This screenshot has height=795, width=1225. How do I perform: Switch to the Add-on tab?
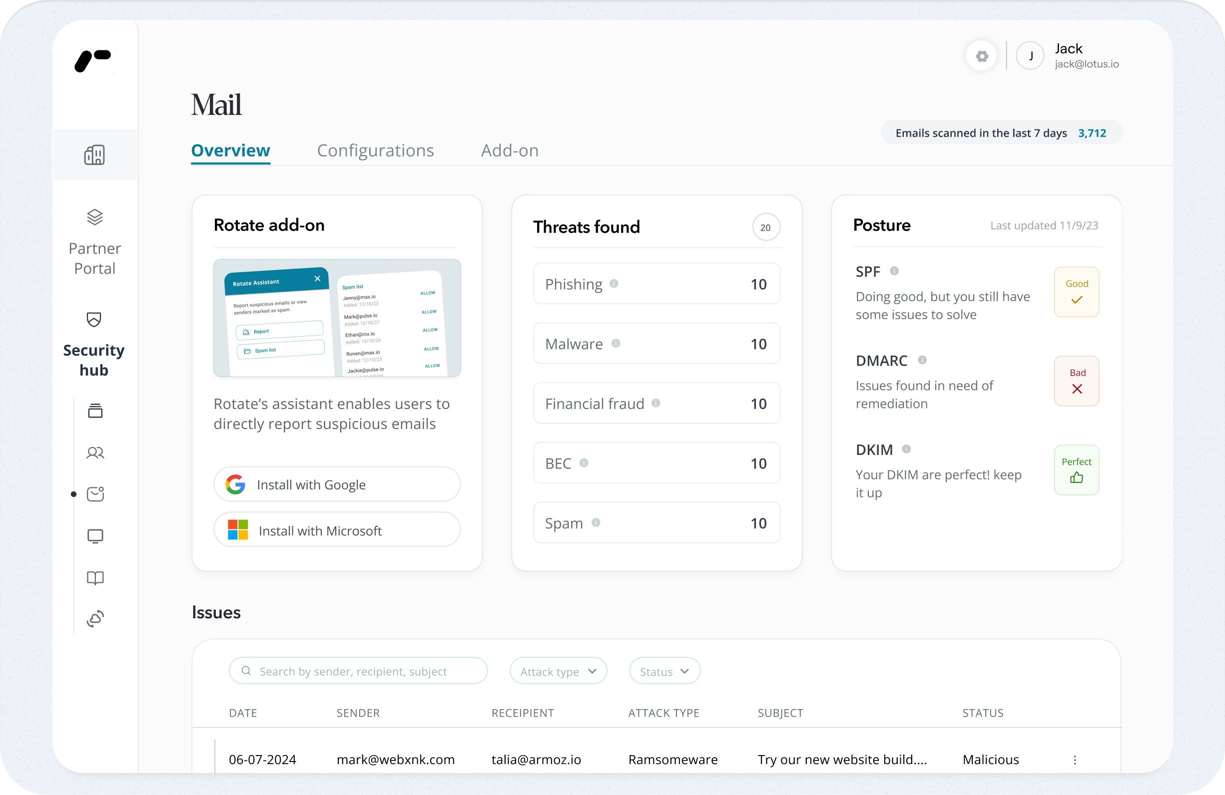pos(510,151)
